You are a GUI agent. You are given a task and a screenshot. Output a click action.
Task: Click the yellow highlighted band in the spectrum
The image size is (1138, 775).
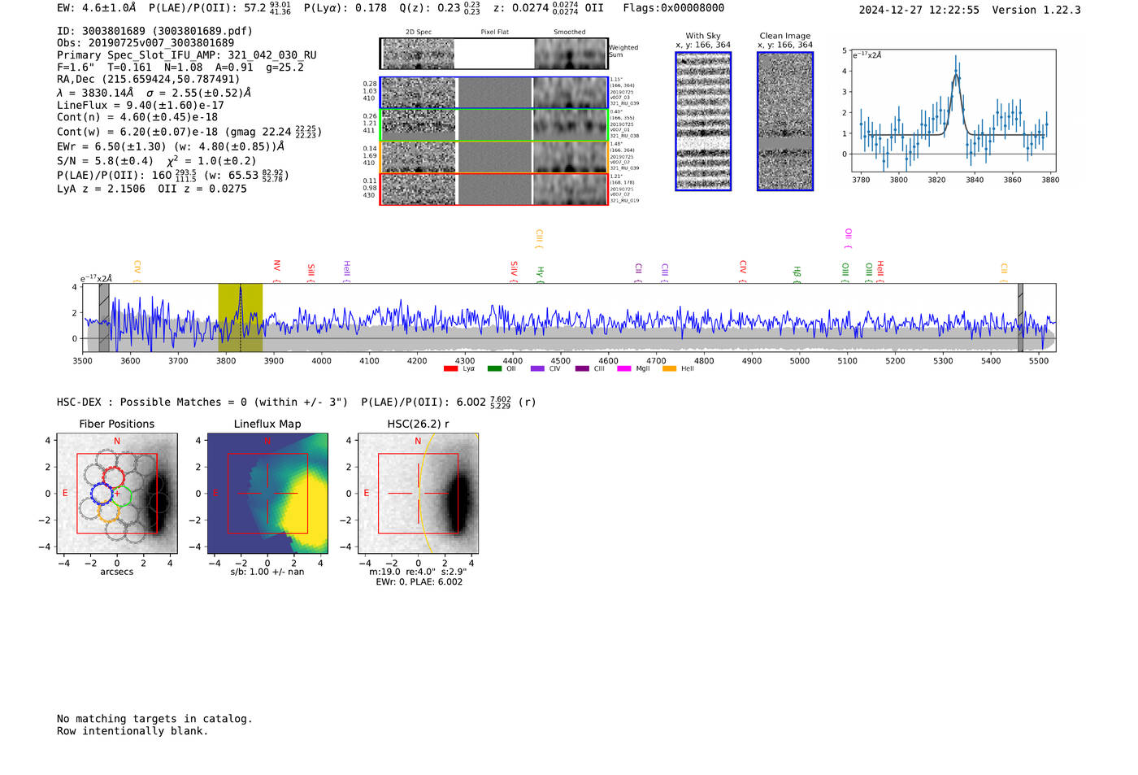click(x=240, y=318)
